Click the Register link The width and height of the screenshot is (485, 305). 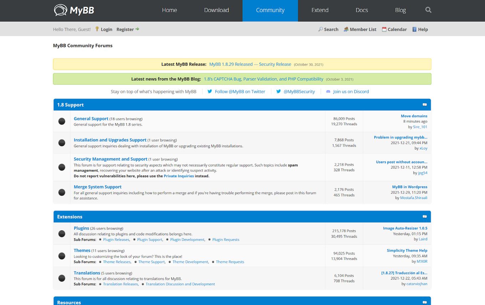click(125, 30)
